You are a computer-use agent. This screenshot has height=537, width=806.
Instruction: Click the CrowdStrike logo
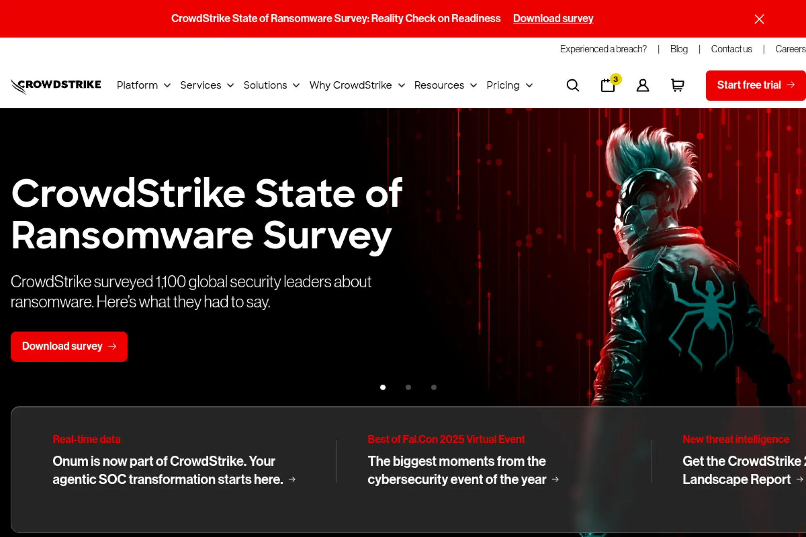point(56,85)
